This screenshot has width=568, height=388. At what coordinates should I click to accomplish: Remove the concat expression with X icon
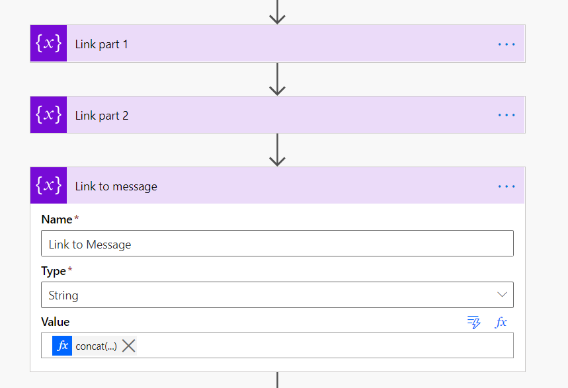pos(129,346)
